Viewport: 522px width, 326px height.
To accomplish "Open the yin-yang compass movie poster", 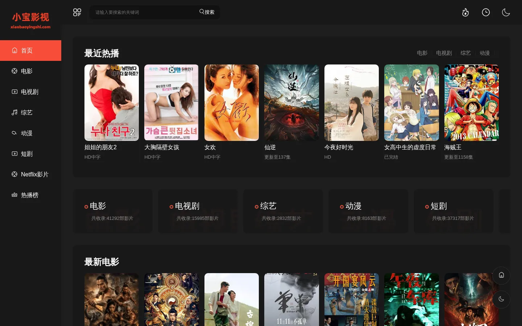I will click(171, 300).
